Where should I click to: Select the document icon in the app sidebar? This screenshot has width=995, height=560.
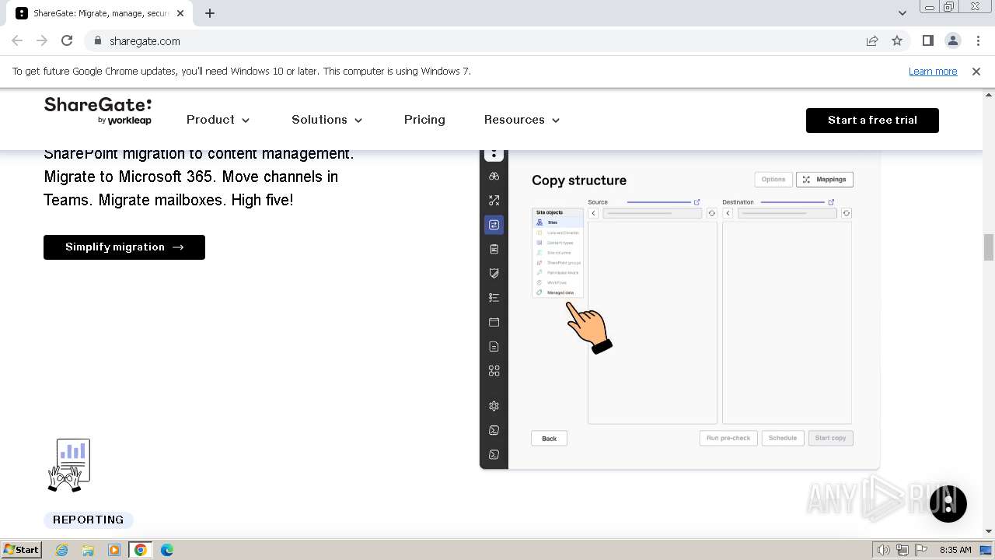point(494,346)
